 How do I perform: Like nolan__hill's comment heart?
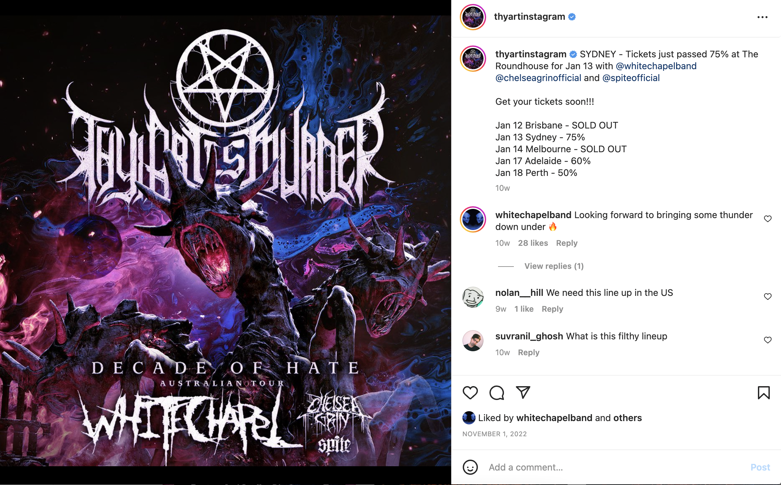768,297
